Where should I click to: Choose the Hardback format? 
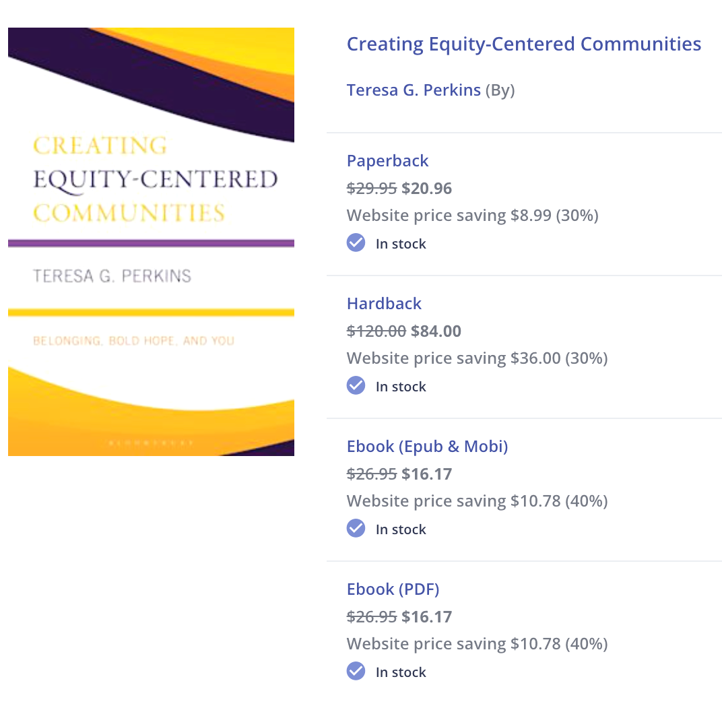[x=384, y=304]
